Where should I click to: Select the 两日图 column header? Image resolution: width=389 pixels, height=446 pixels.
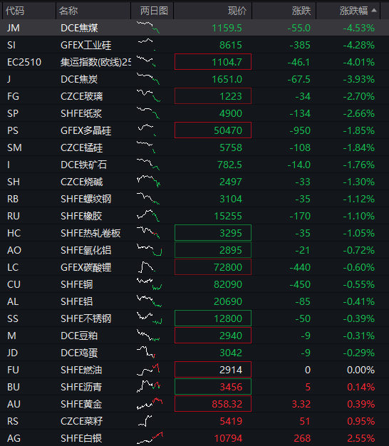coord(152,11)
